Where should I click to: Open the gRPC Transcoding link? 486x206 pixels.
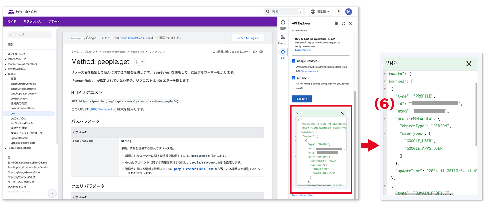(103, 109)
